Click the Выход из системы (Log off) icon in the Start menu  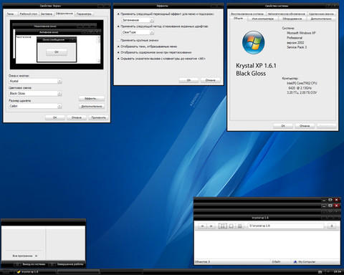point(17,264)
